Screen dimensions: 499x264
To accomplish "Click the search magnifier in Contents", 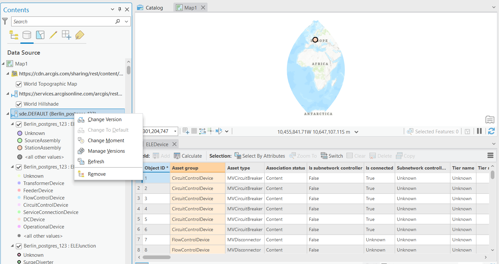I will click(118, 21).
